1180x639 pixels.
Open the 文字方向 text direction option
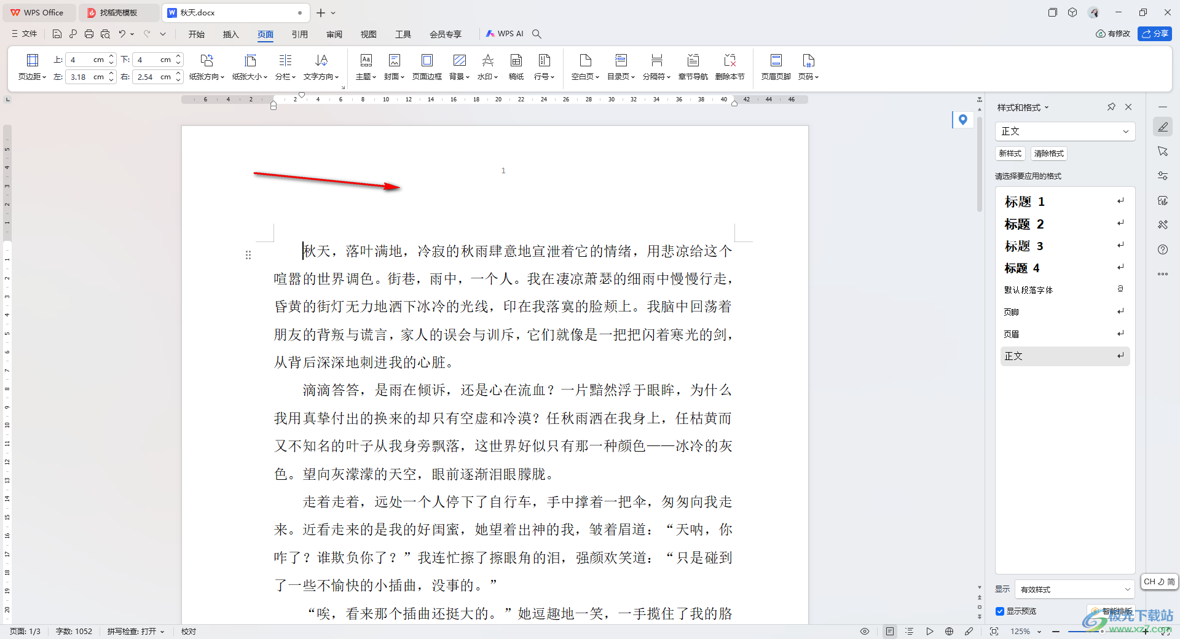coord(321,67)
